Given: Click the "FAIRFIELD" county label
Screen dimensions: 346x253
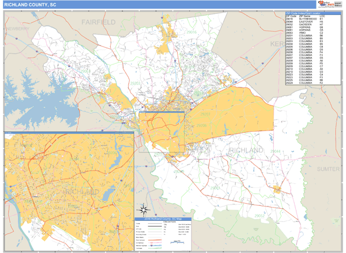Looking at the screenshot, I should click(x=99, y=22).
